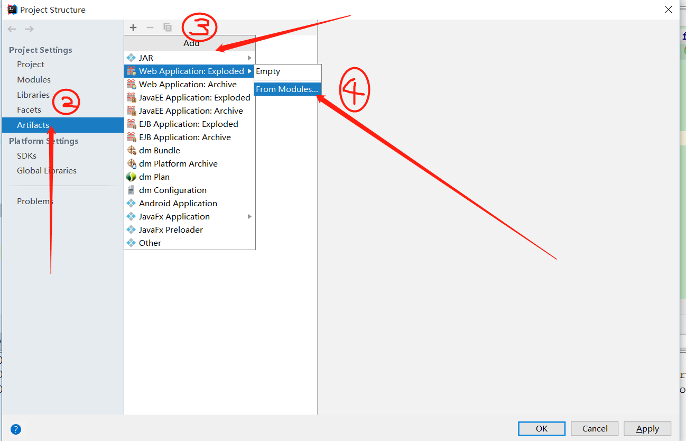Click the green dm Plan icon
Viewport: 686px width, 441px height.
click(131, 177)
